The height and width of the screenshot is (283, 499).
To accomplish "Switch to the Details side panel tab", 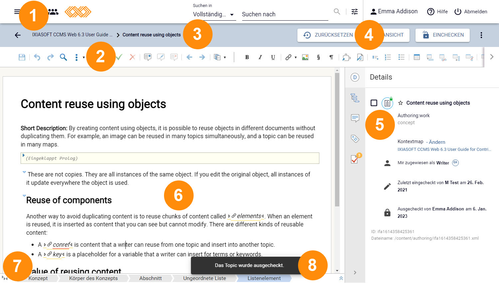I will coord(355,77).
